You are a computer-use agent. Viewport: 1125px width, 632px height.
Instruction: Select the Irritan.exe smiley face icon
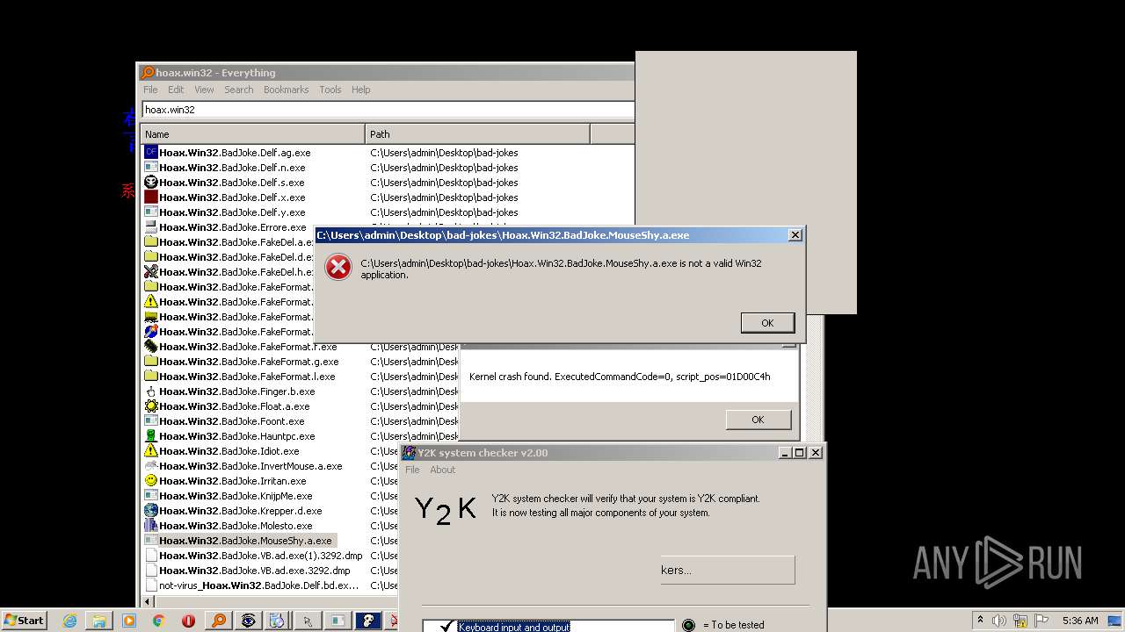[x=150, y=481]
